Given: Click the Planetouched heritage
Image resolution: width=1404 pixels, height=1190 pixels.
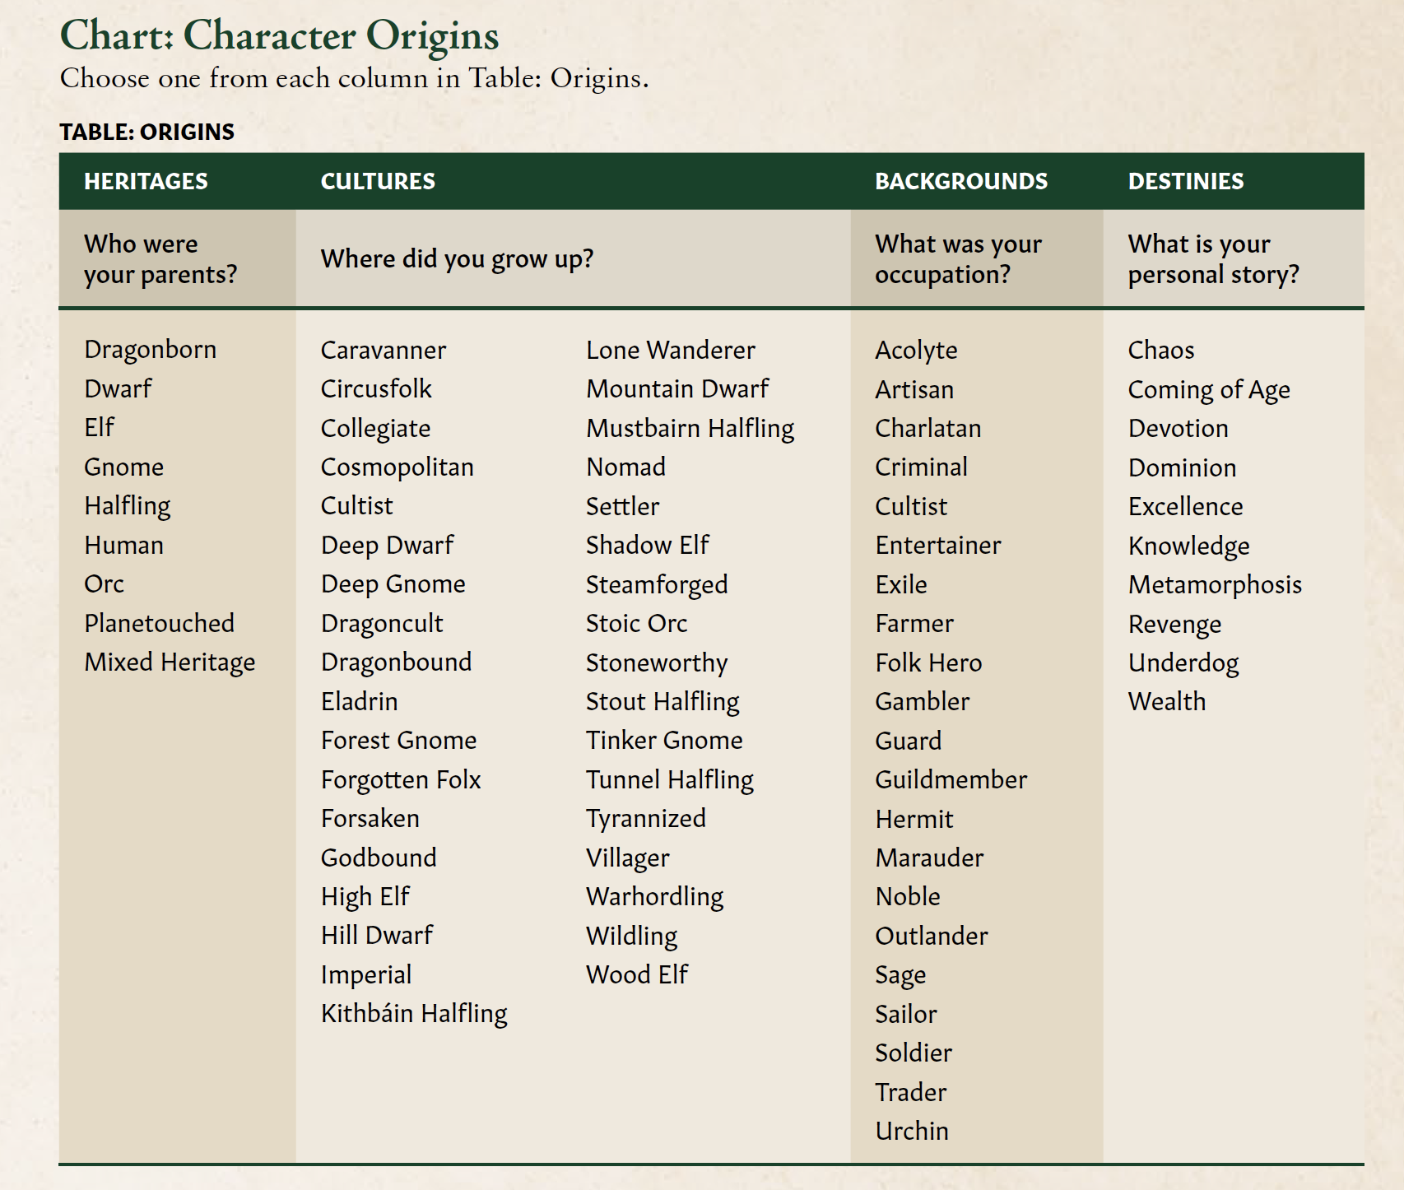Looking at the screenshot, I should [x=159, y=623].
